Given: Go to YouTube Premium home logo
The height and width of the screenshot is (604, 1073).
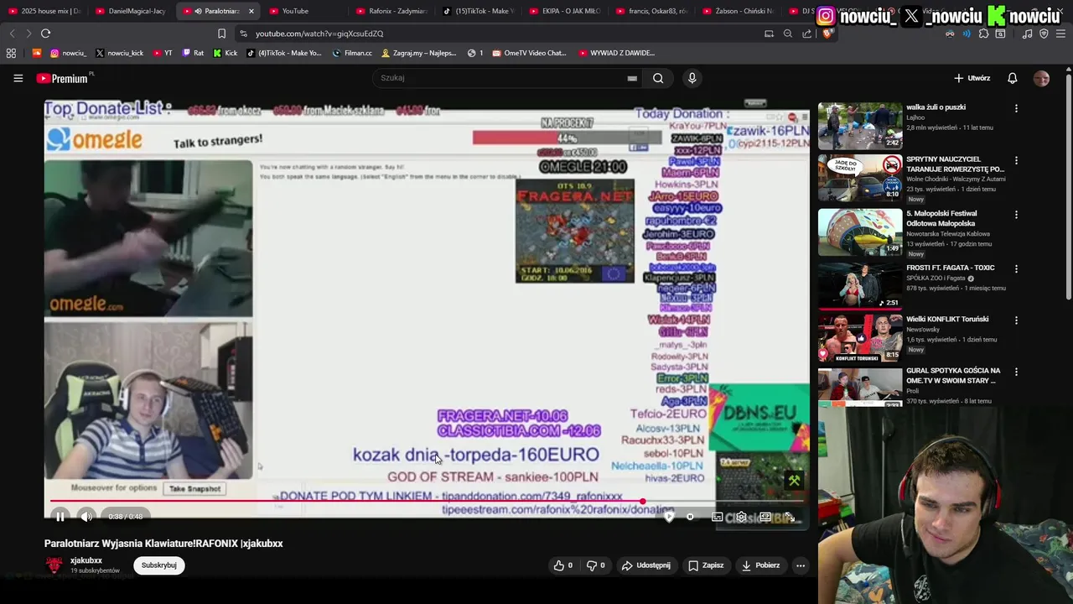Looking at the screenshot, I should pyautogui.click(x=65, y=78).
